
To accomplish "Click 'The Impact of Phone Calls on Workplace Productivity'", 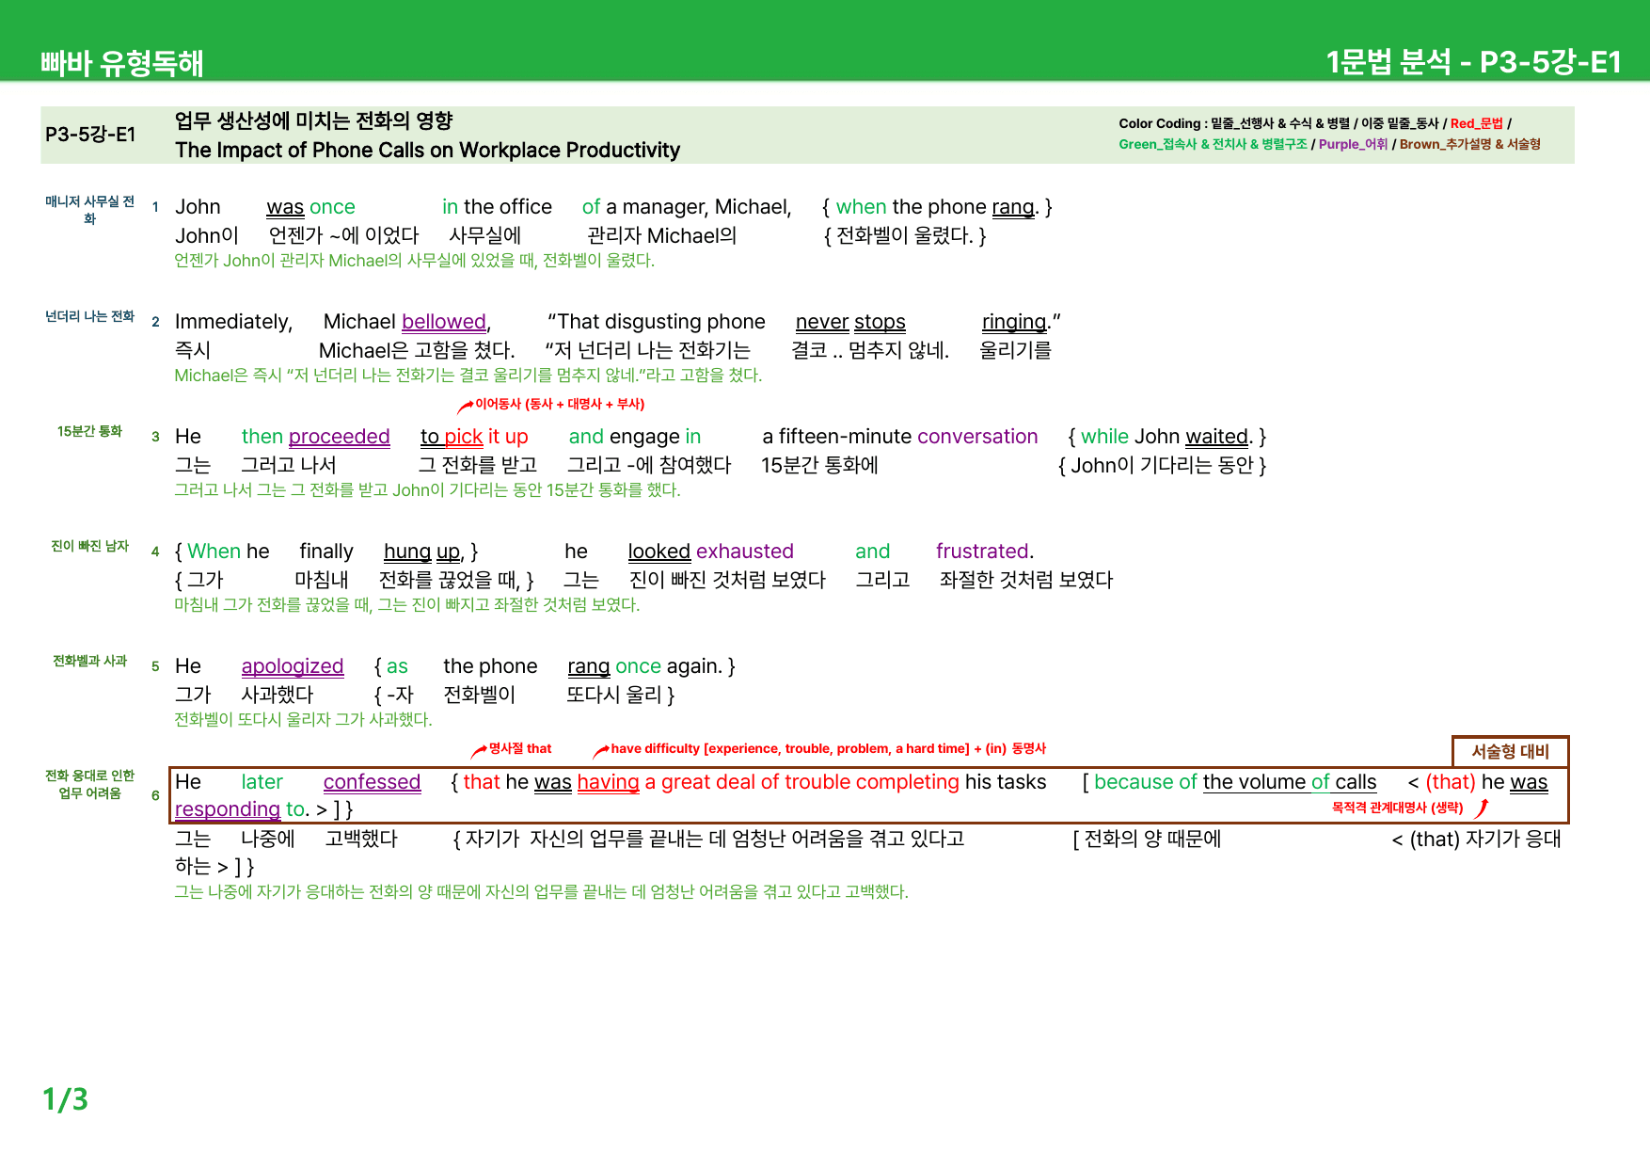I will tap(427, 151).
